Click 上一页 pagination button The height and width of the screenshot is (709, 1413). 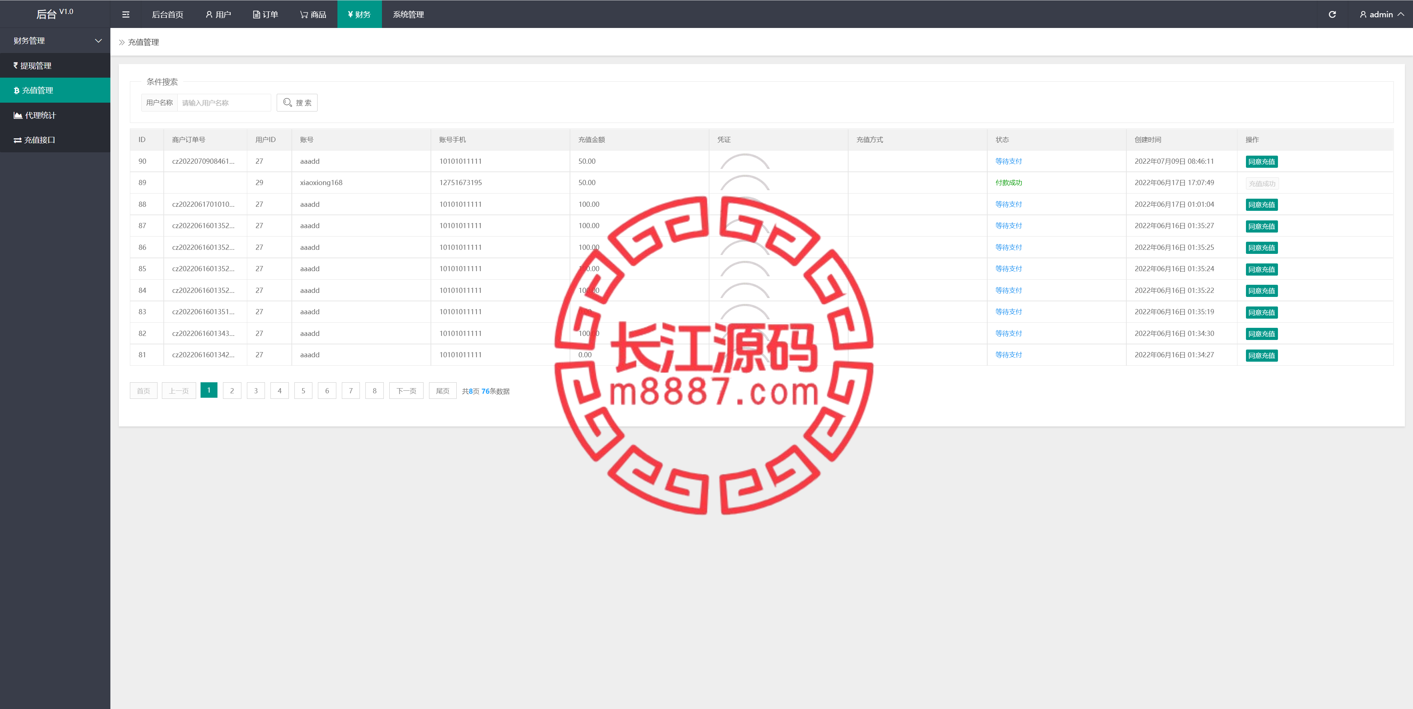tap(179, 390)
